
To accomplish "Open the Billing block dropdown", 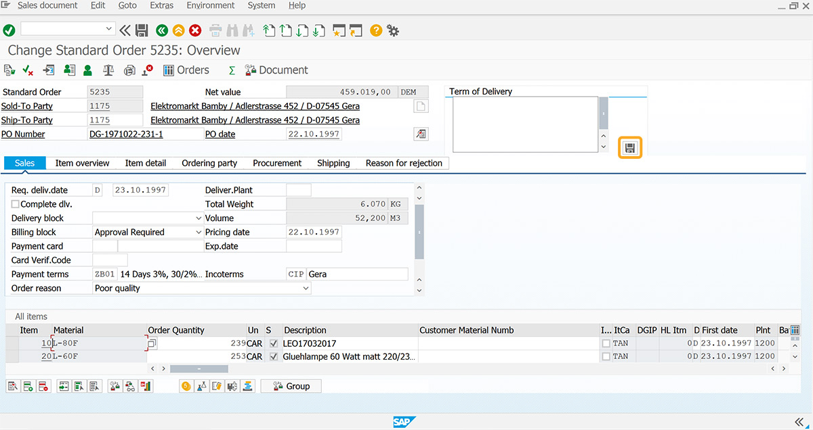I will pos(199,233).
